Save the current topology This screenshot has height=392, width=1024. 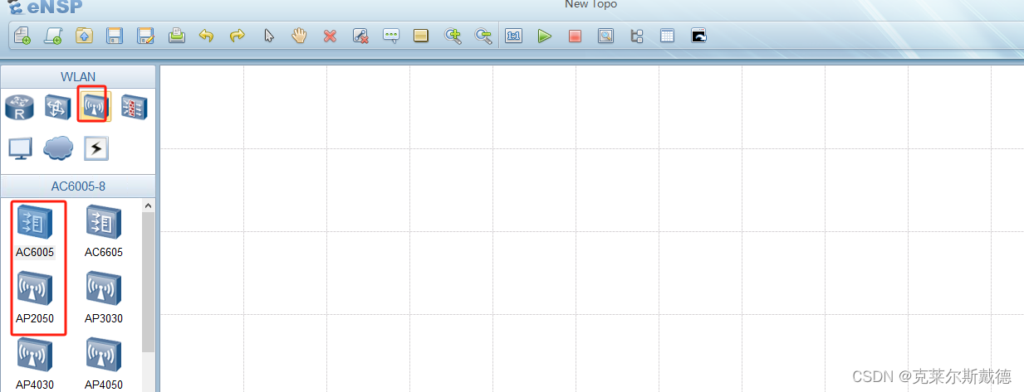tap(115, 36)
